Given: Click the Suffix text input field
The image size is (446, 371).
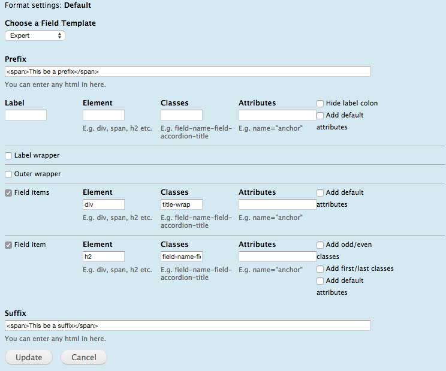Looking at the screenshot, I should pos(187,325).
